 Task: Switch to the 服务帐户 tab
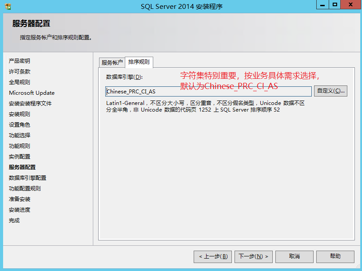tap(112, 62)
